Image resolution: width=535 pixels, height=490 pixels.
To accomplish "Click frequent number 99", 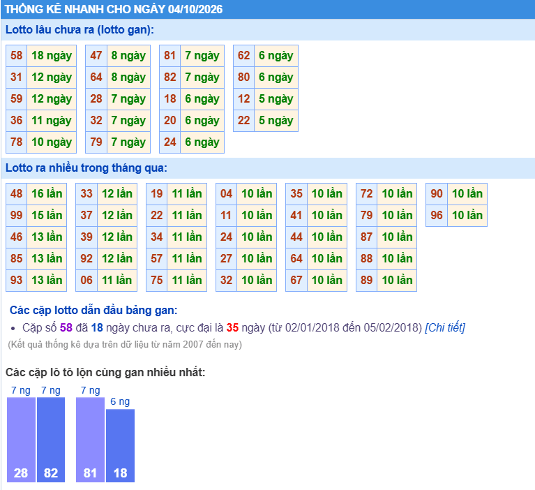I will coord(16,215).
